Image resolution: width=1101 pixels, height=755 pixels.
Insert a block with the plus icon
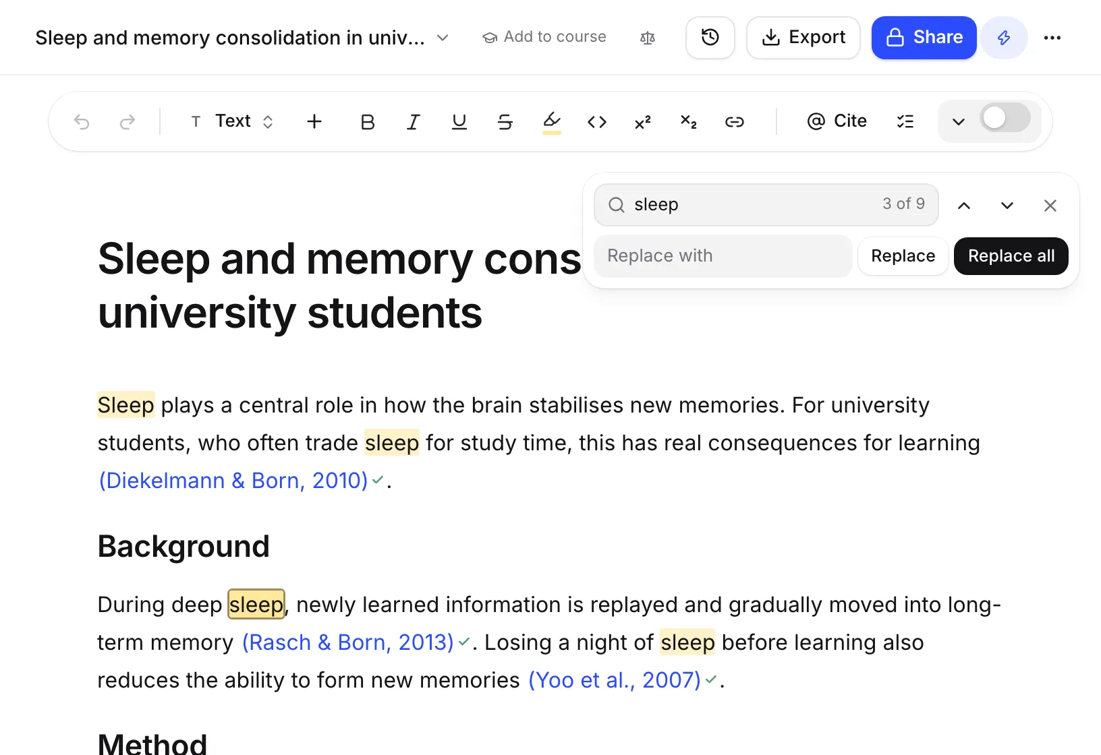(314, 121)
